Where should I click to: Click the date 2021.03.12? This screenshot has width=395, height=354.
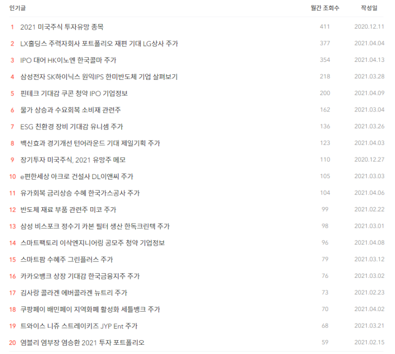click(x=369, y=260)
